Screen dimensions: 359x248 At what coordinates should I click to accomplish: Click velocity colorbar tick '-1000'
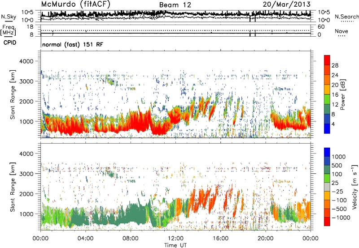[x=341, y=218]
